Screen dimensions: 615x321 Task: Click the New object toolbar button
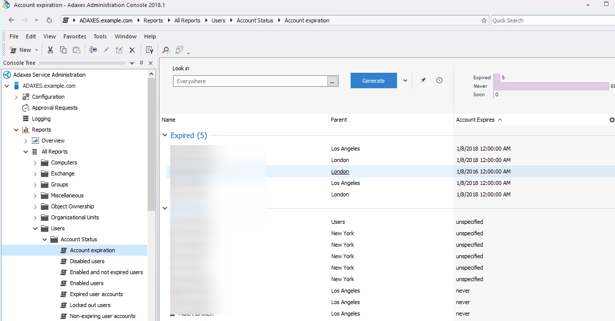(20, 50)
